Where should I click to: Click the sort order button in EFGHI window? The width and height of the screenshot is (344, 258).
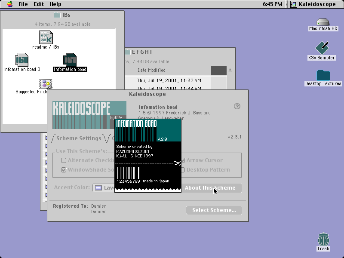[230, 70]
